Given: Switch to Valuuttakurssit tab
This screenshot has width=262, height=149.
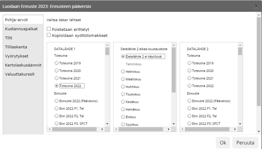Looking at the screenshot, I should tap(20, 74).
